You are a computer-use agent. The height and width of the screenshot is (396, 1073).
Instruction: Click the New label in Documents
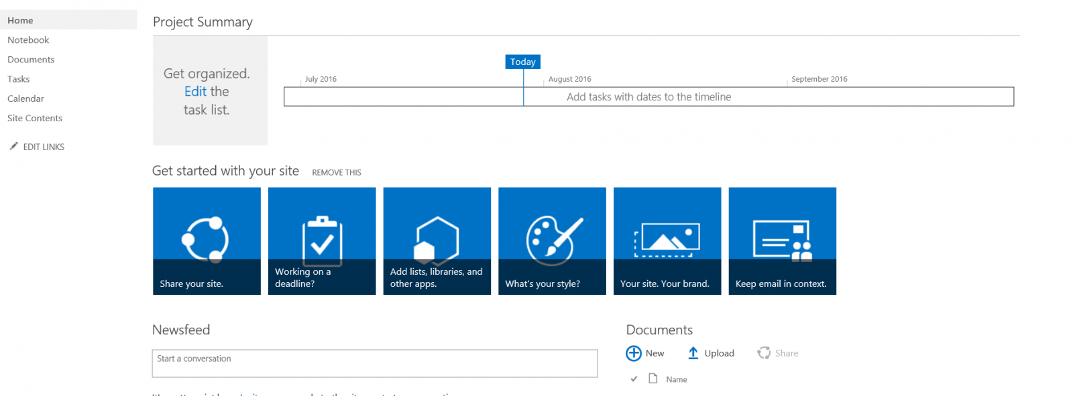(x=655, y=353)
